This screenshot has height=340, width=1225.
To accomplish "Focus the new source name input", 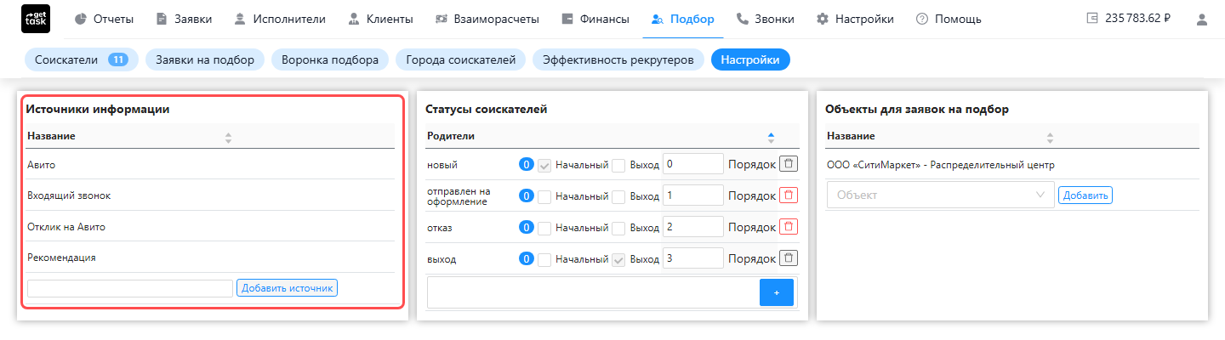I will point(130,288).
